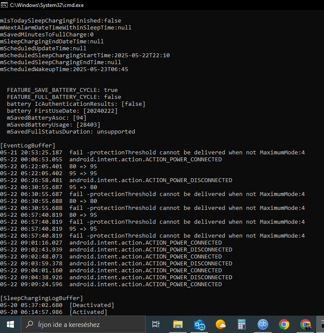Click the 05-22 09:03:59.378 POWER_DISCONNECTED line
324x333 pixels.
[x=116, y=264]
